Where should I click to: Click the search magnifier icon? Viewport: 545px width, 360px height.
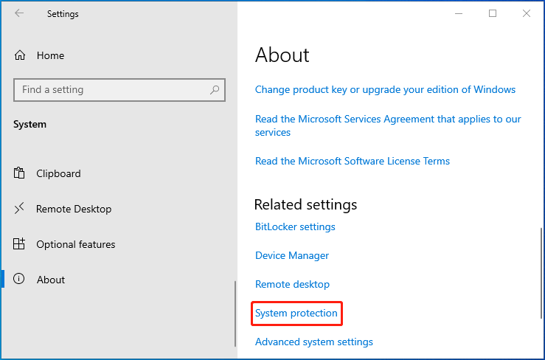(215, 90)
